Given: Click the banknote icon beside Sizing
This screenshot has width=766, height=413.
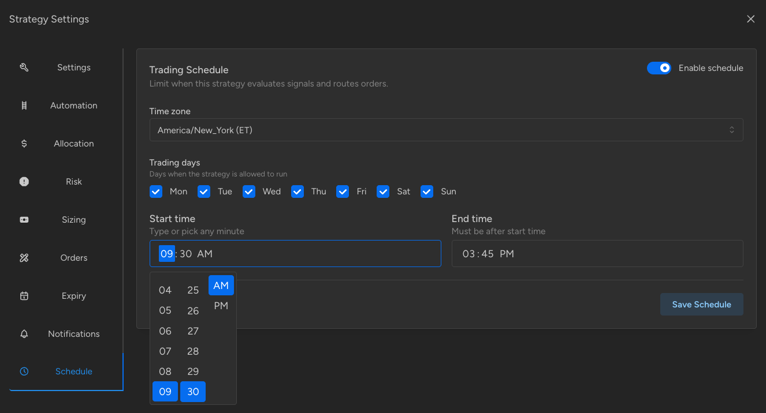Looking at the screenshot, I should tap(24, 220).
